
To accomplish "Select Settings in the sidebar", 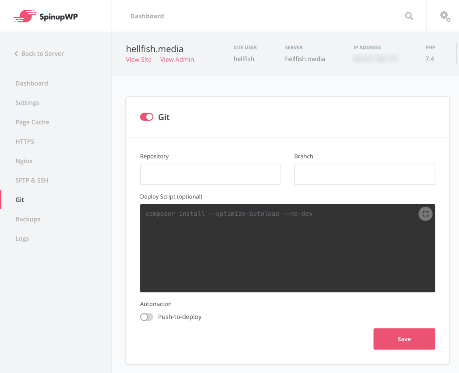I will click(27, 102).
